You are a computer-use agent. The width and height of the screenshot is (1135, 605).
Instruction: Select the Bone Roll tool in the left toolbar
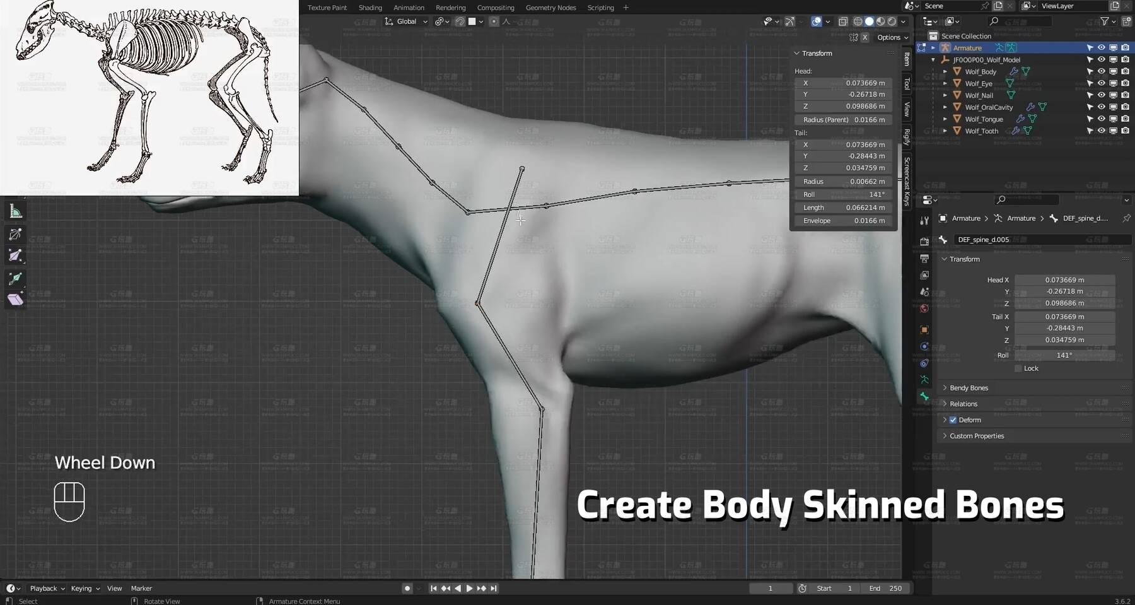click(15, 234)
